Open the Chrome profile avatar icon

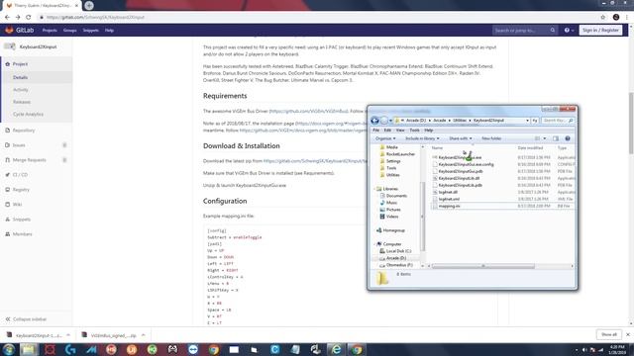tap(616, 18)
